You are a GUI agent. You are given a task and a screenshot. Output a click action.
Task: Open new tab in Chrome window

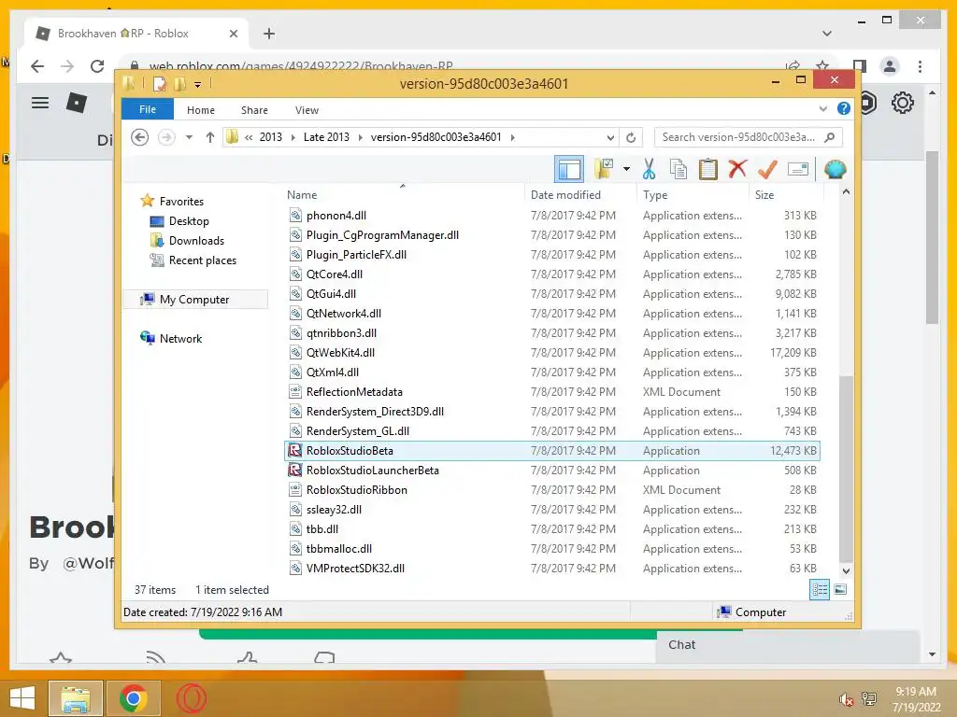click(269, 34)
